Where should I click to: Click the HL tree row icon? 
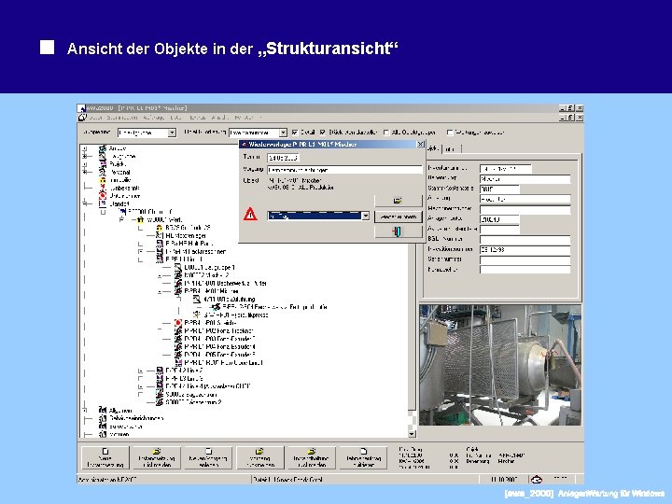(x=159, y=235)
